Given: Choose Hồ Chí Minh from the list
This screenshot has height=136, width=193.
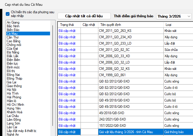Looking at the screenshot, I should [x=16, y=105].
